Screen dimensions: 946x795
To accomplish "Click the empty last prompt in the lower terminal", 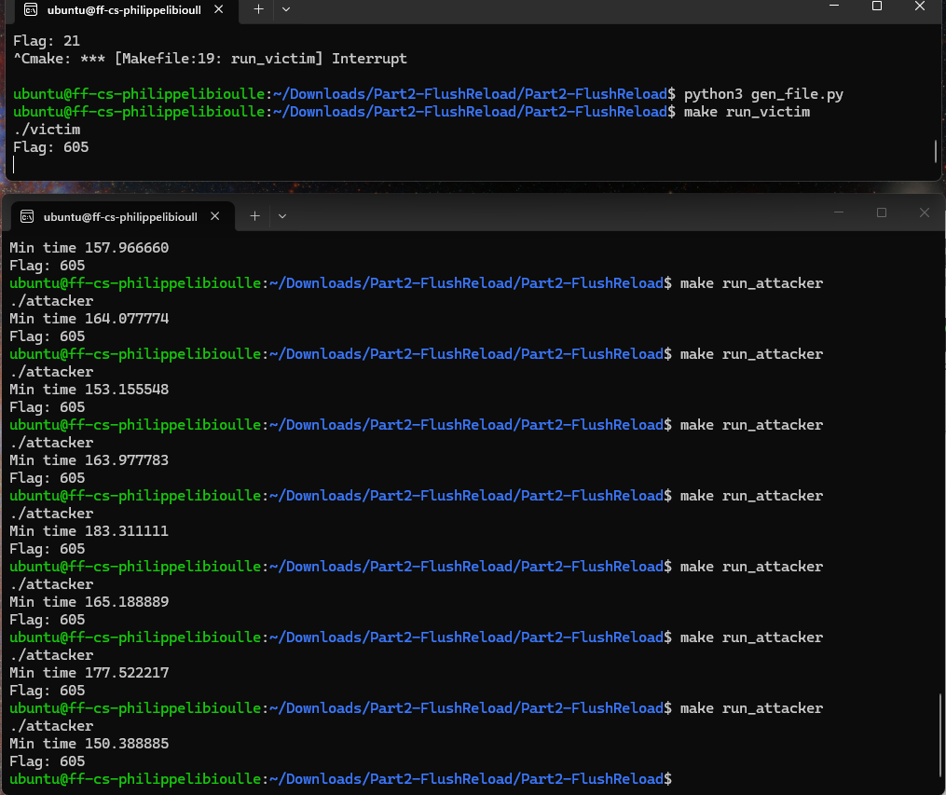I will 341,779.
